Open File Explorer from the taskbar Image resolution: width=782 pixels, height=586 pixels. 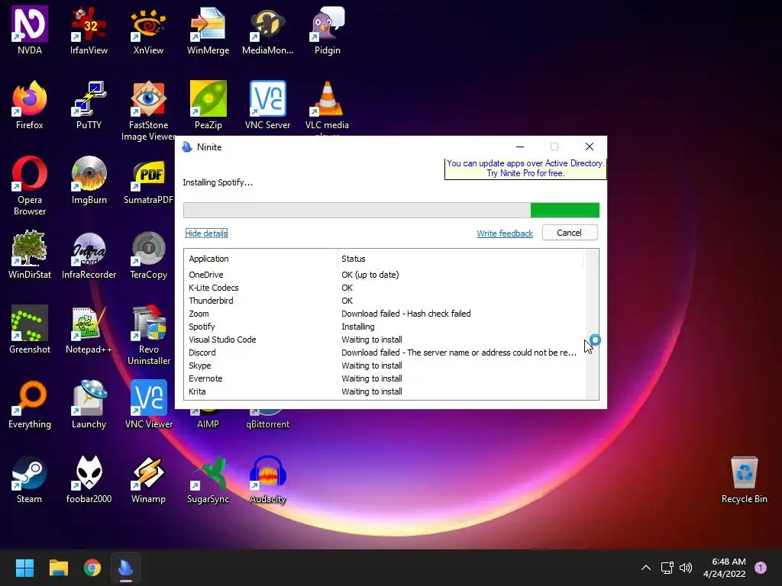click(x=58, y=568)
